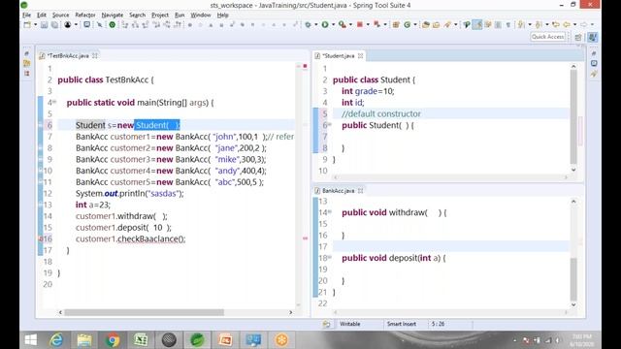Click the Next Annotation icon
This screenshot has height=349, width=621.
(521, 24)
